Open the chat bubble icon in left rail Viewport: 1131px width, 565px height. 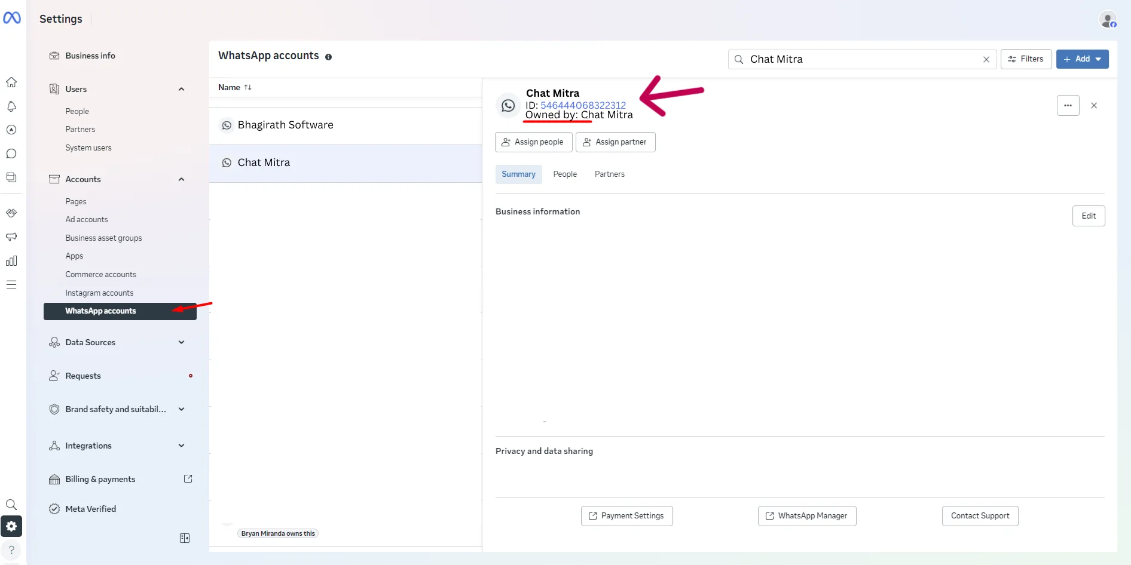tap(11, 153)
